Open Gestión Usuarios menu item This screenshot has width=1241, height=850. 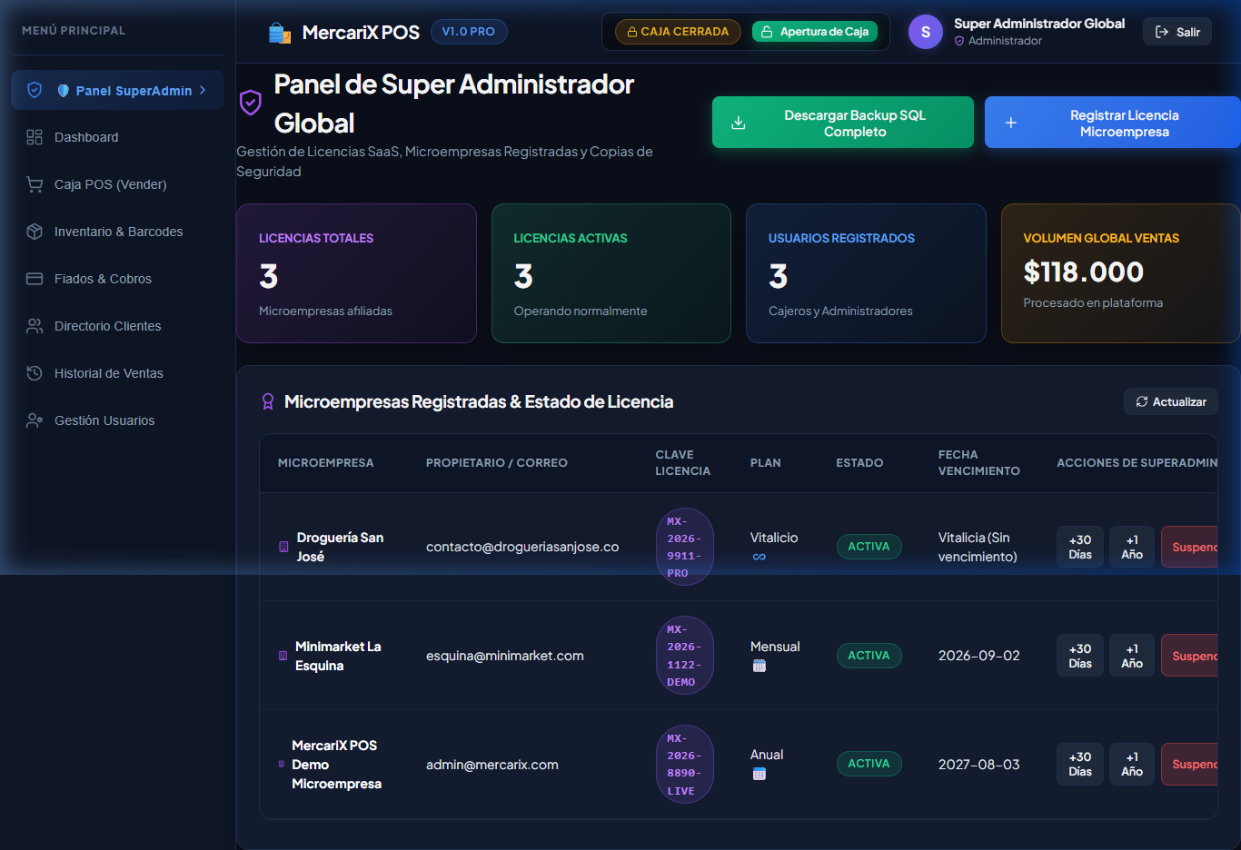(117, 420)
